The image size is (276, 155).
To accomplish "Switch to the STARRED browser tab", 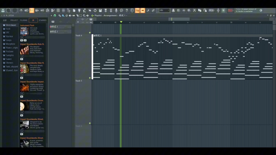I will (x=43, y=20).
